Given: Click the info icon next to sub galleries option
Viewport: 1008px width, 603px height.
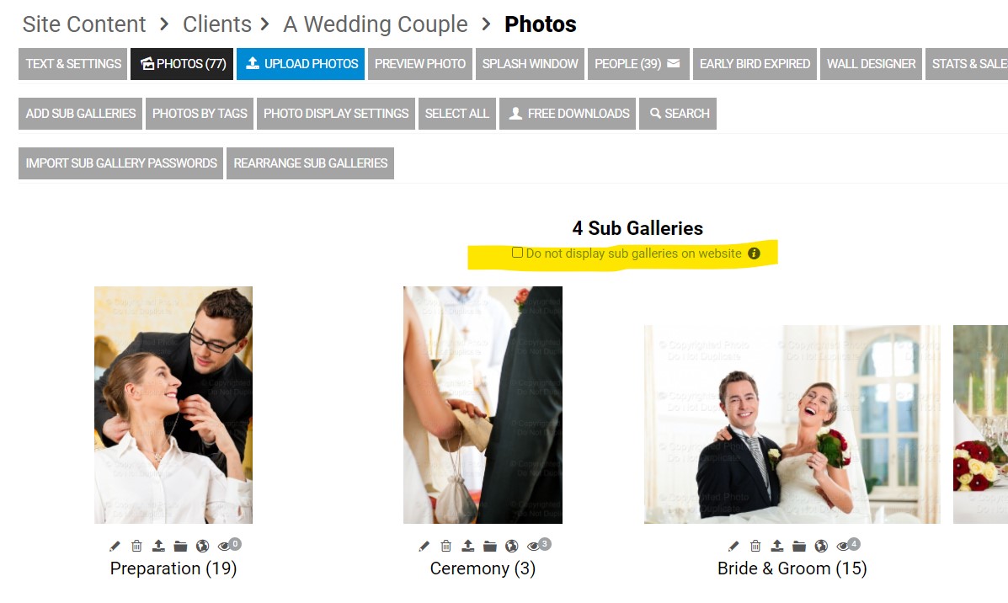Looking at the screenshot, I should tap(754, 253).
